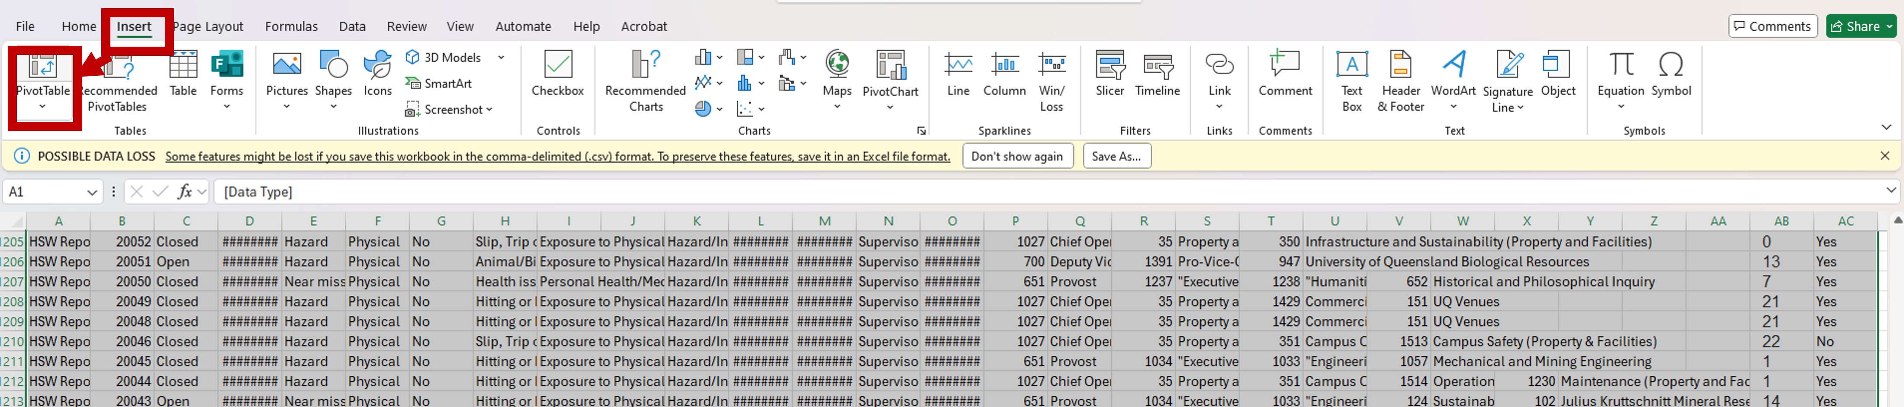Open the Equation button

1621,80
